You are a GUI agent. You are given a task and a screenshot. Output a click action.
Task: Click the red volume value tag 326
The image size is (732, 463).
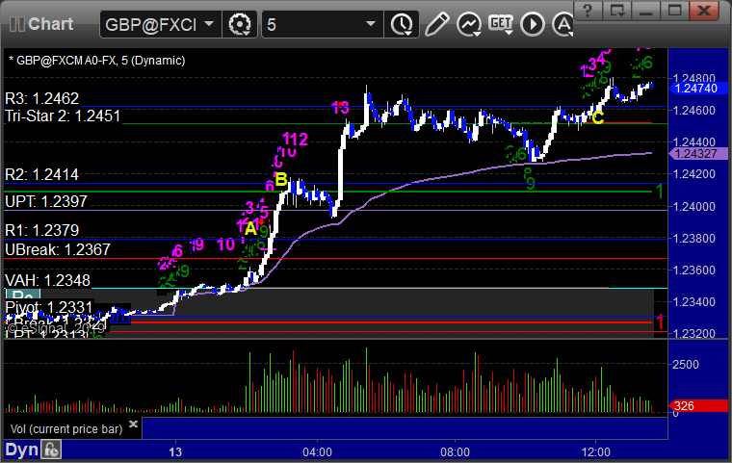point(699,406)
